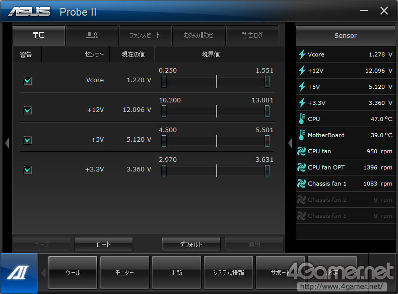Viewport: 398px width, 294px height.
Task: Click the Sensor panel header
Action: coord(346,36)
